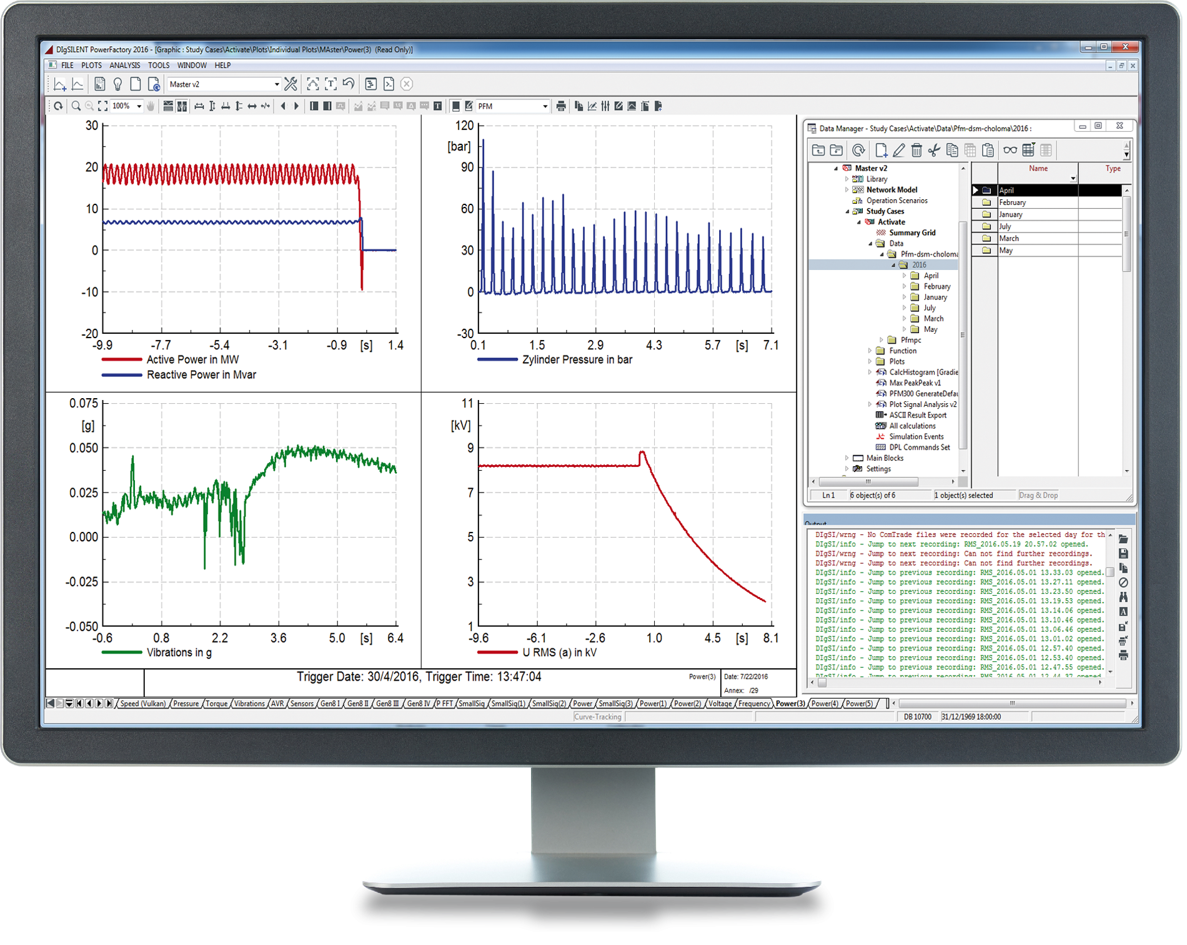Open the 100% zoom level dropdown
The height and width of the screenshot is (945, 1187).
click(139, 106)
